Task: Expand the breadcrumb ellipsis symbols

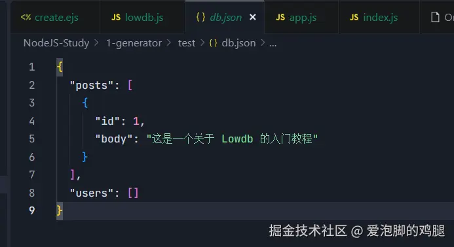Action: pos(273,44)
